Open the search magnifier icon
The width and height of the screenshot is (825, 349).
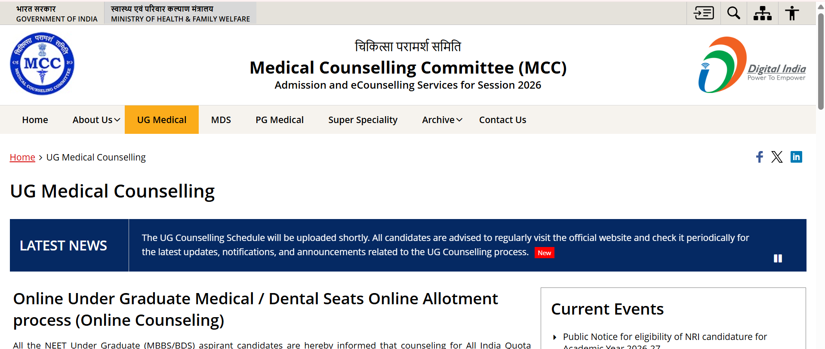click(734, 13)
